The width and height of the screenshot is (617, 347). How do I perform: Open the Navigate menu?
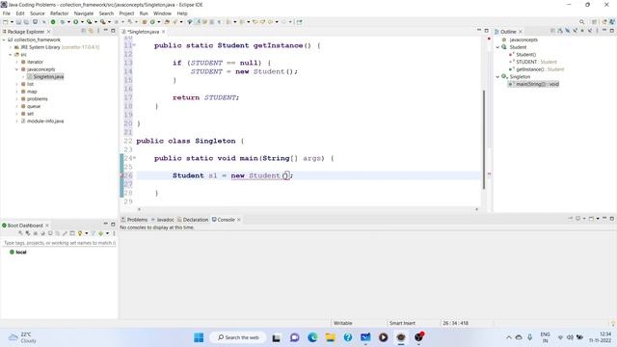click(x=84, y=13)
